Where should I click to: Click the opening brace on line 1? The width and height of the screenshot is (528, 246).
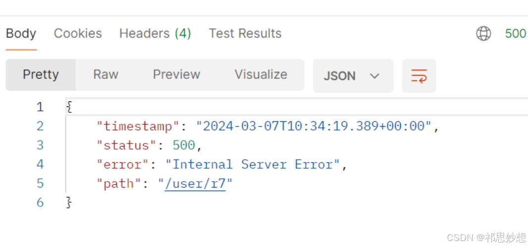(69, 107)
